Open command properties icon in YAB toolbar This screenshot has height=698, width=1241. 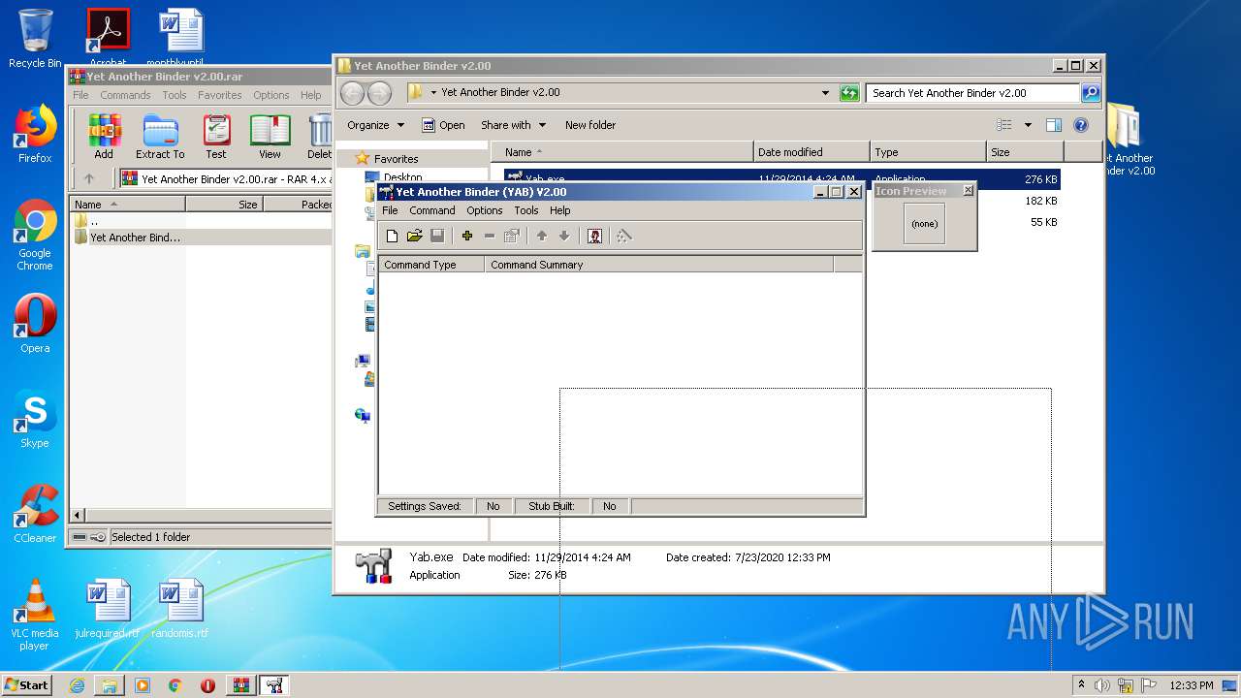[512, 236]
